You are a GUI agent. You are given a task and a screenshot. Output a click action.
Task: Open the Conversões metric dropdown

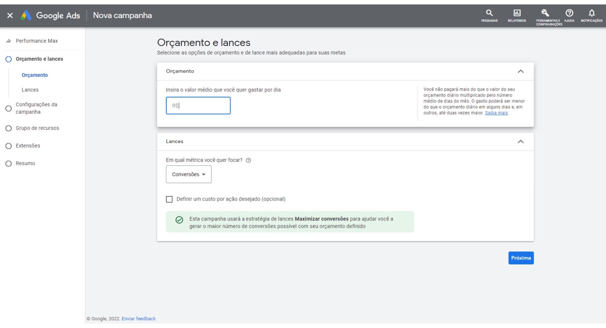(x=188, y=174)
